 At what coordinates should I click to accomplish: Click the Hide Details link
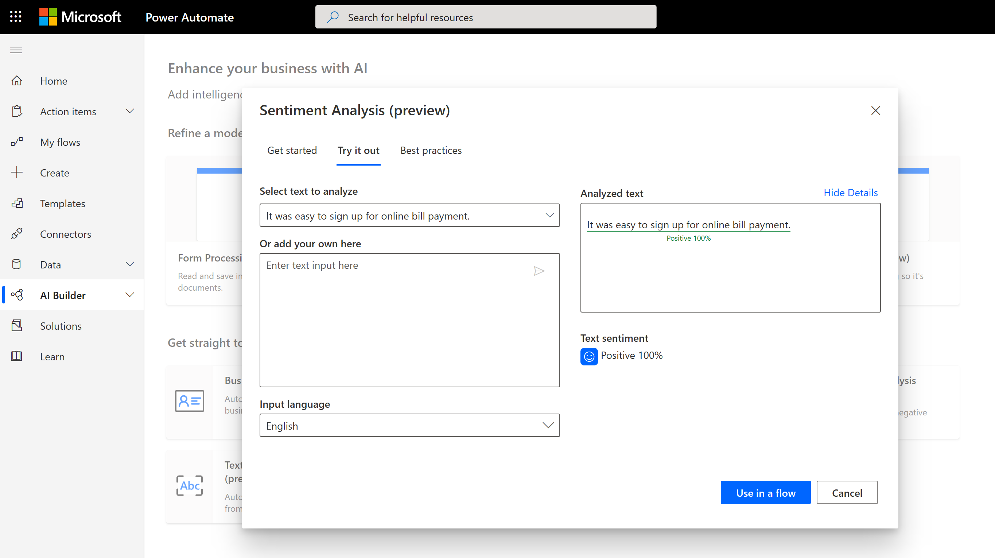click(851, 193)
